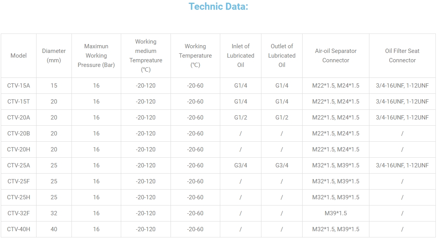Click the CTV-20H model cell
The height and width of the screenshot is (239, 437).
(19, 149)
